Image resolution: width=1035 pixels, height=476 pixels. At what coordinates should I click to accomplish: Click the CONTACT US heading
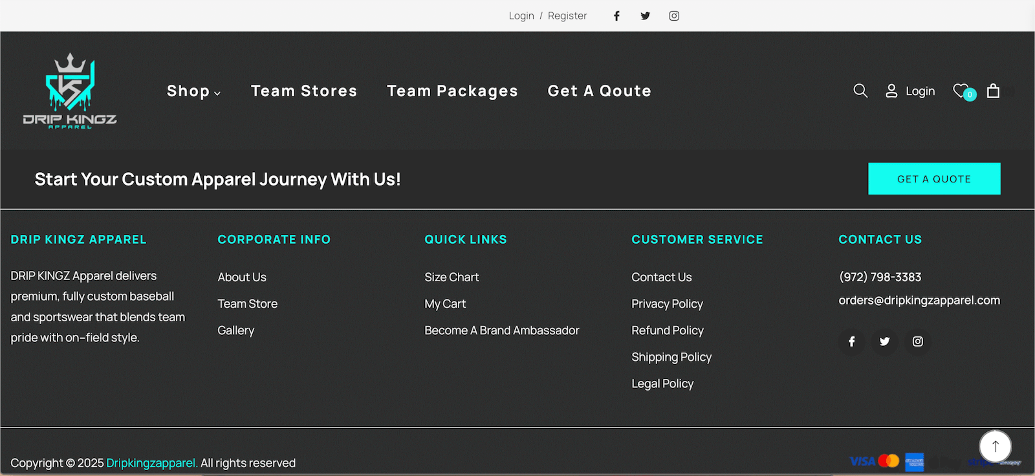[880, 239]
